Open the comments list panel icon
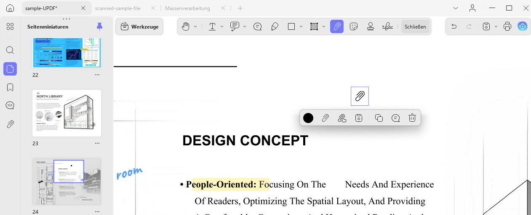531x215 pixels. coord(10,105)
